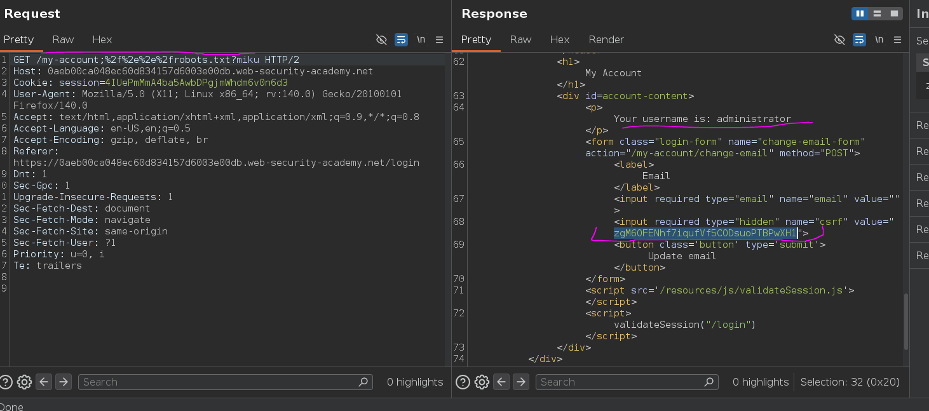Open help icon below Request panel
Image resolution: width=929 pixels, height=411 pixels.
(6, 382)
